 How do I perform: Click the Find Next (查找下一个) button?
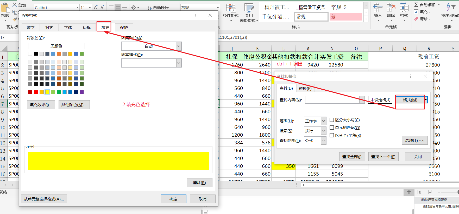[383, 157]
